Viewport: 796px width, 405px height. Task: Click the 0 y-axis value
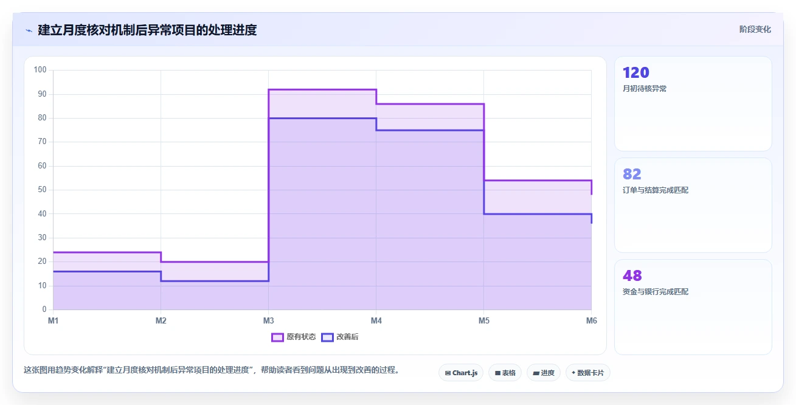pyautogui.click(x=44, y=310)
